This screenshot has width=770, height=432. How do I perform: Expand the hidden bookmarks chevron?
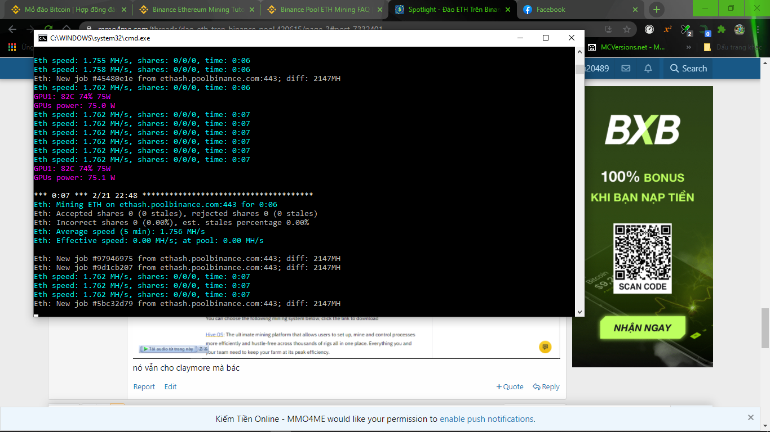click(689, 47)
